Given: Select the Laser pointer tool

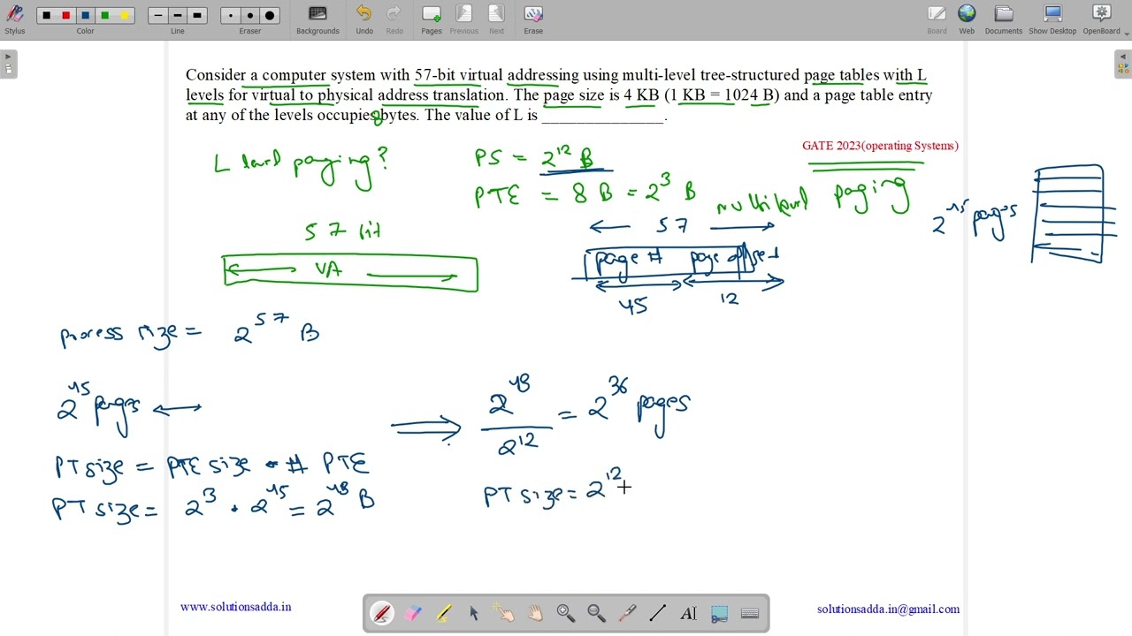Looking at the screenshot, I should pos(627,613).
